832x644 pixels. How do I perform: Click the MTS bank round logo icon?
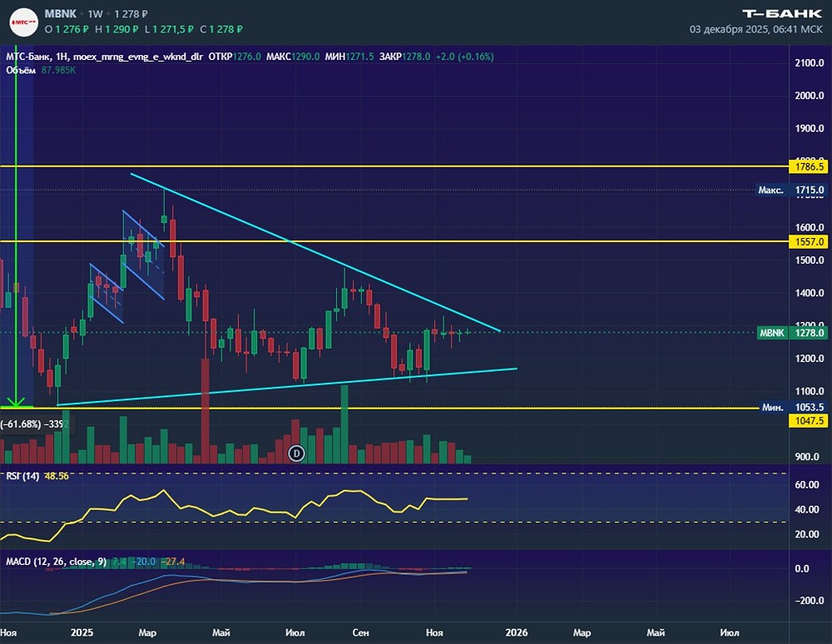(24, 22)
